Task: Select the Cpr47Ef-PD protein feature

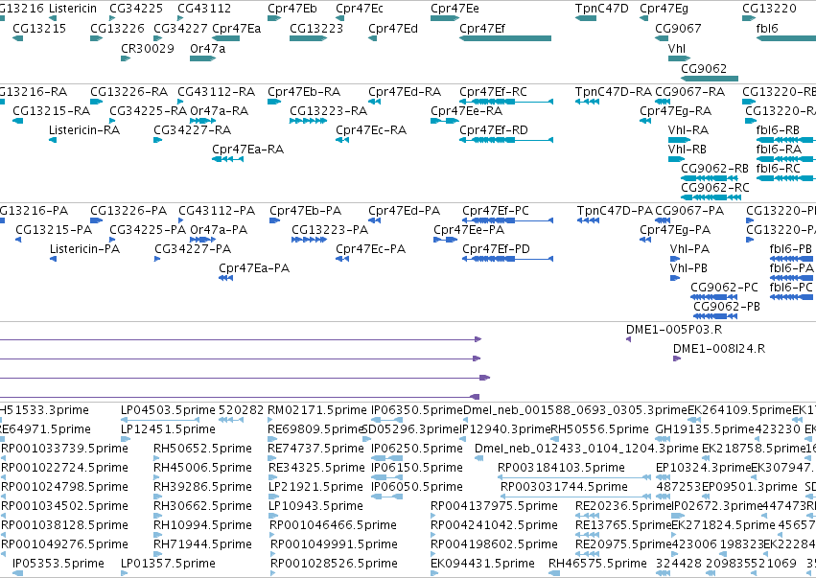Action: tap(507, 259)
